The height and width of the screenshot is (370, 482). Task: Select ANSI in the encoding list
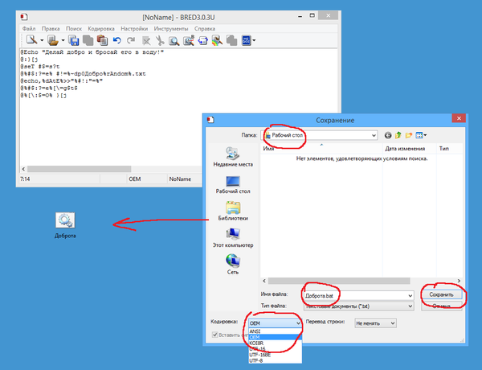click(x=256, y=330)
